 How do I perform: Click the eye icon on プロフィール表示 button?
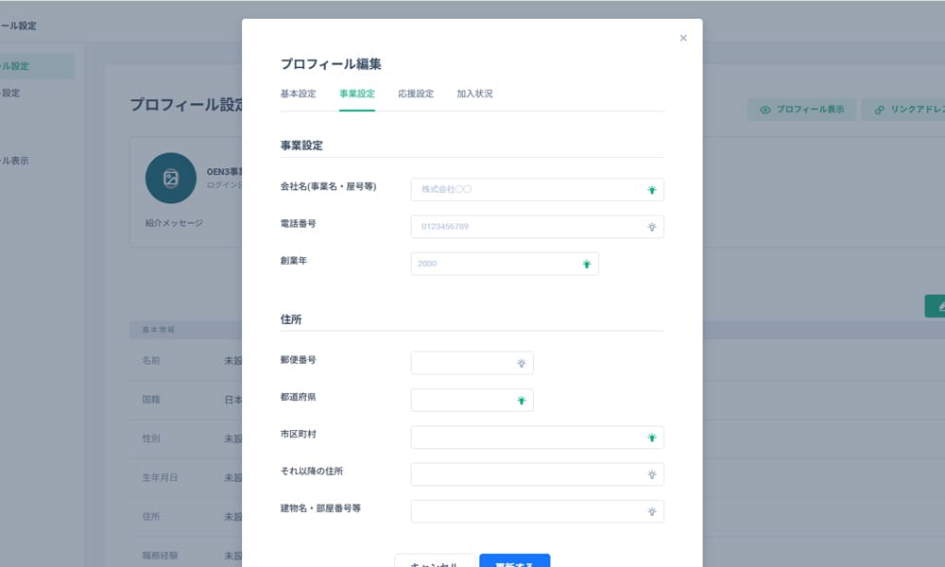tap(765, 110)
